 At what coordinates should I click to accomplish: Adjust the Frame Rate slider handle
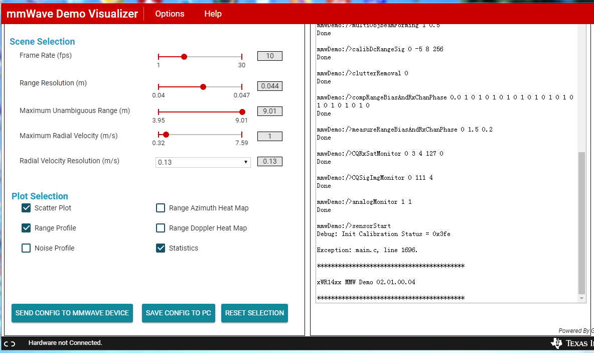pyautogui.click(x=184, y=57)
